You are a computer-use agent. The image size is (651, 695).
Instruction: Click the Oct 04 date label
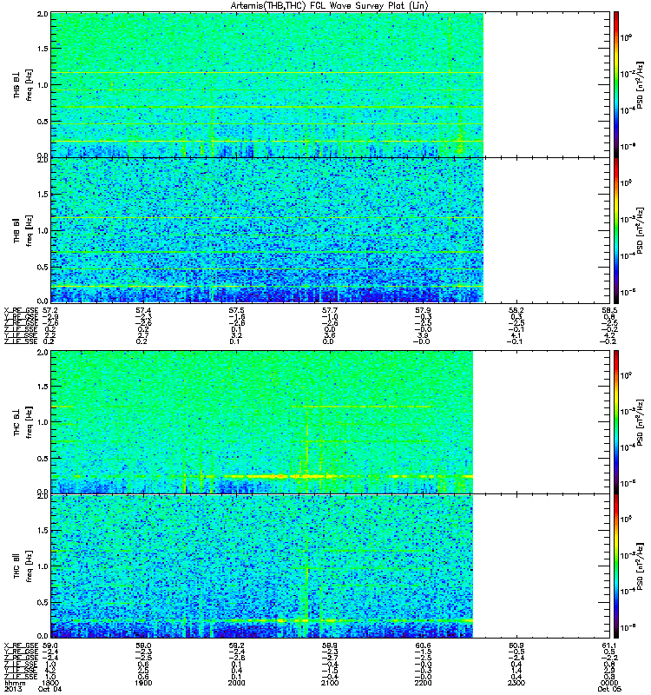click(50, 689)
